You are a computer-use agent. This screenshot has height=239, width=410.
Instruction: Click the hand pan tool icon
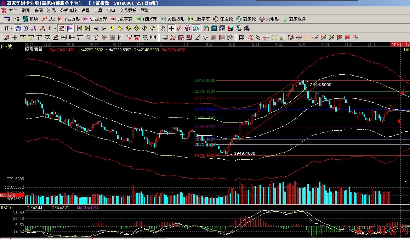163,28
